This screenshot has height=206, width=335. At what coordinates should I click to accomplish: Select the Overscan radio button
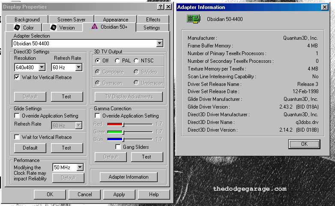(98, 83)
